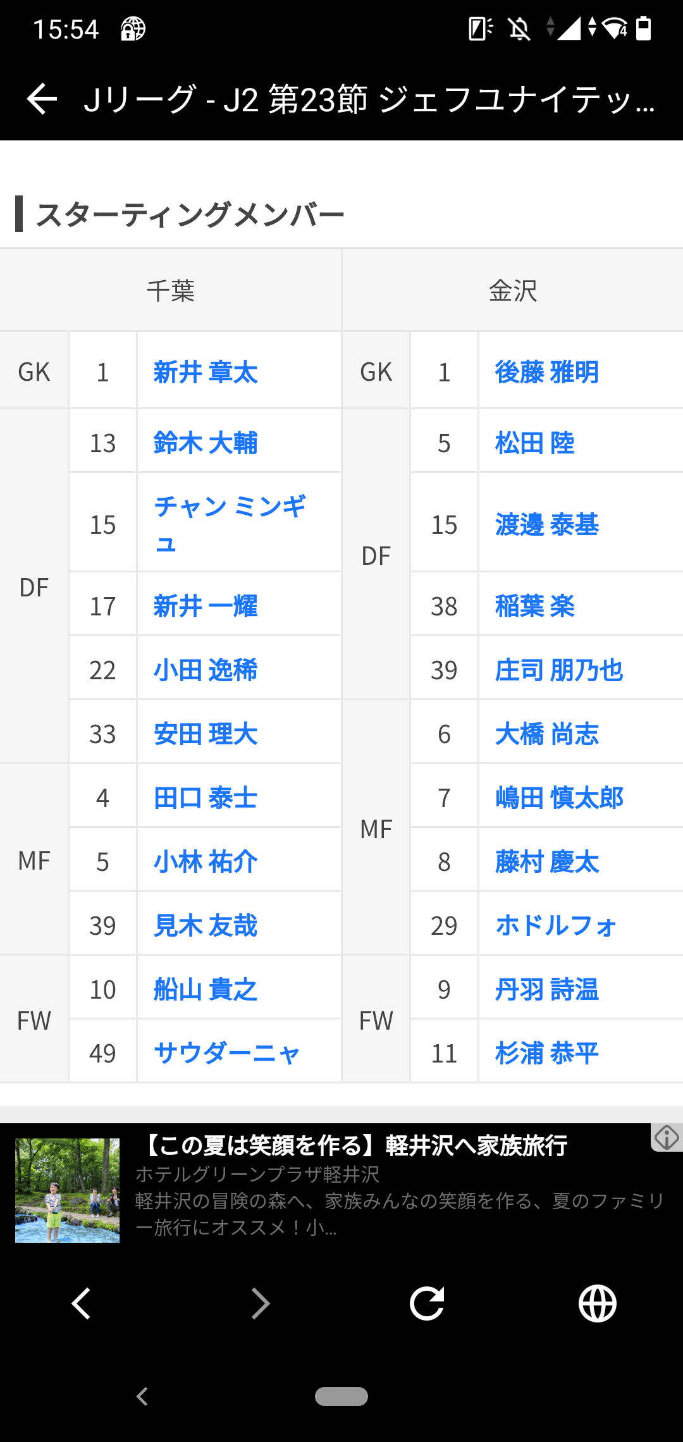Tap the home pill navigation handle
683x1442 pixels.
click(x=341, y=1396)
